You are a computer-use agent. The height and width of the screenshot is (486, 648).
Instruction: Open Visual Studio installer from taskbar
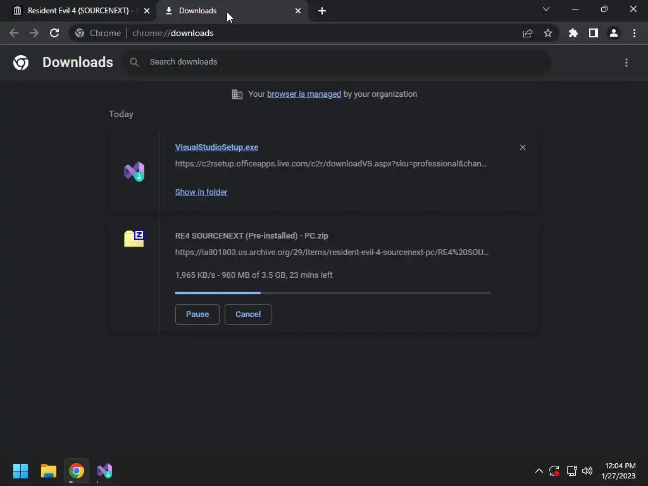[x=104, y=471]
